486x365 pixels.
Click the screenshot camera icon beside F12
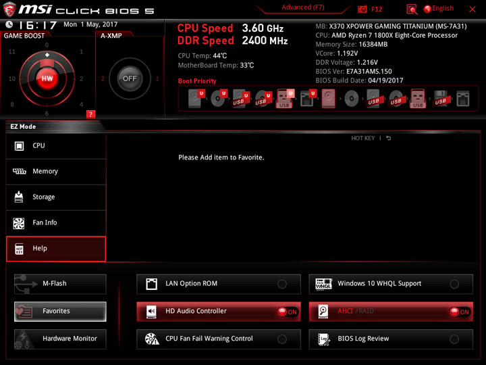click(x=362, y=9)
